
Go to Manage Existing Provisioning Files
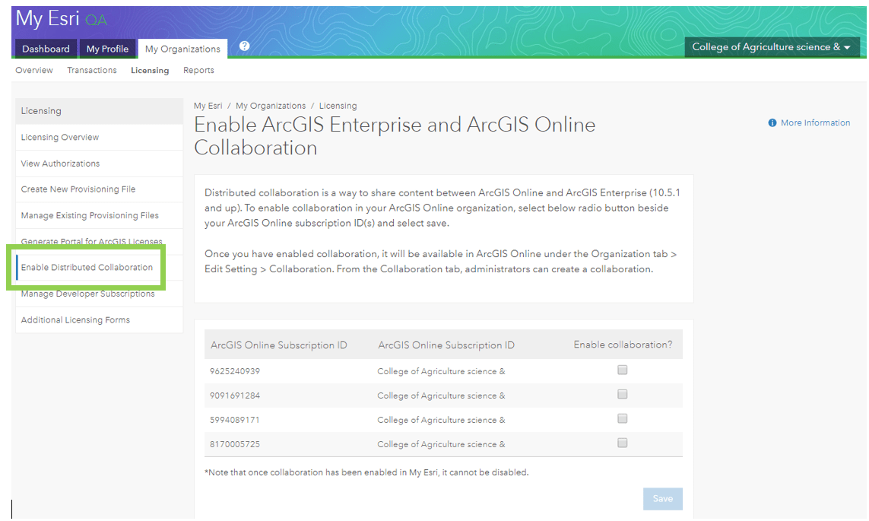[x=99, y=215]
